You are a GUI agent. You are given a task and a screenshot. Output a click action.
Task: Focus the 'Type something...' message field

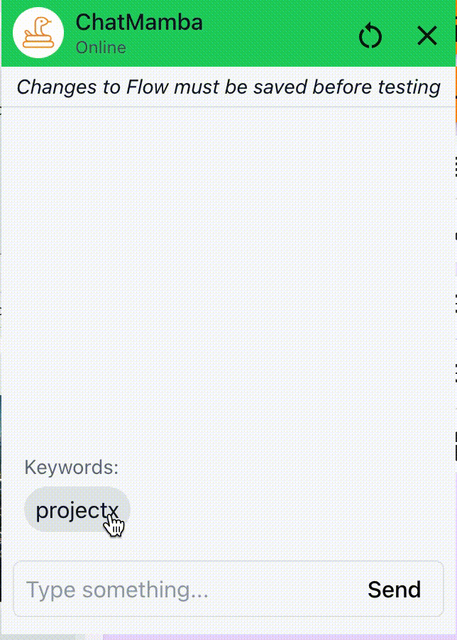coord(185,590)
